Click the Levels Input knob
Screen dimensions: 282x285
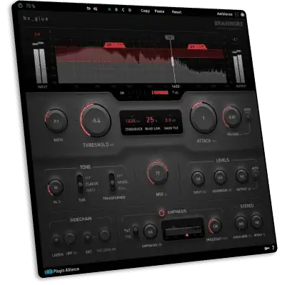click(198, 179)
